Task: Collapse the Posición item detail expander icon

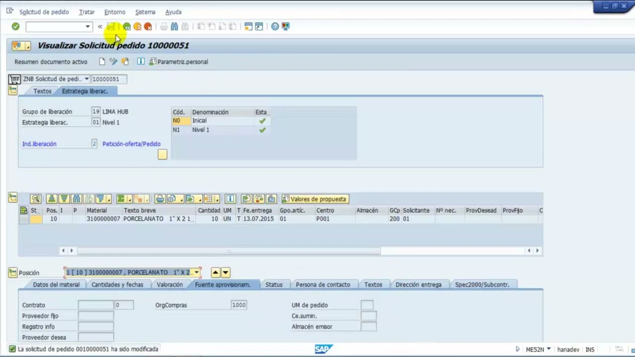Action: 13,272
